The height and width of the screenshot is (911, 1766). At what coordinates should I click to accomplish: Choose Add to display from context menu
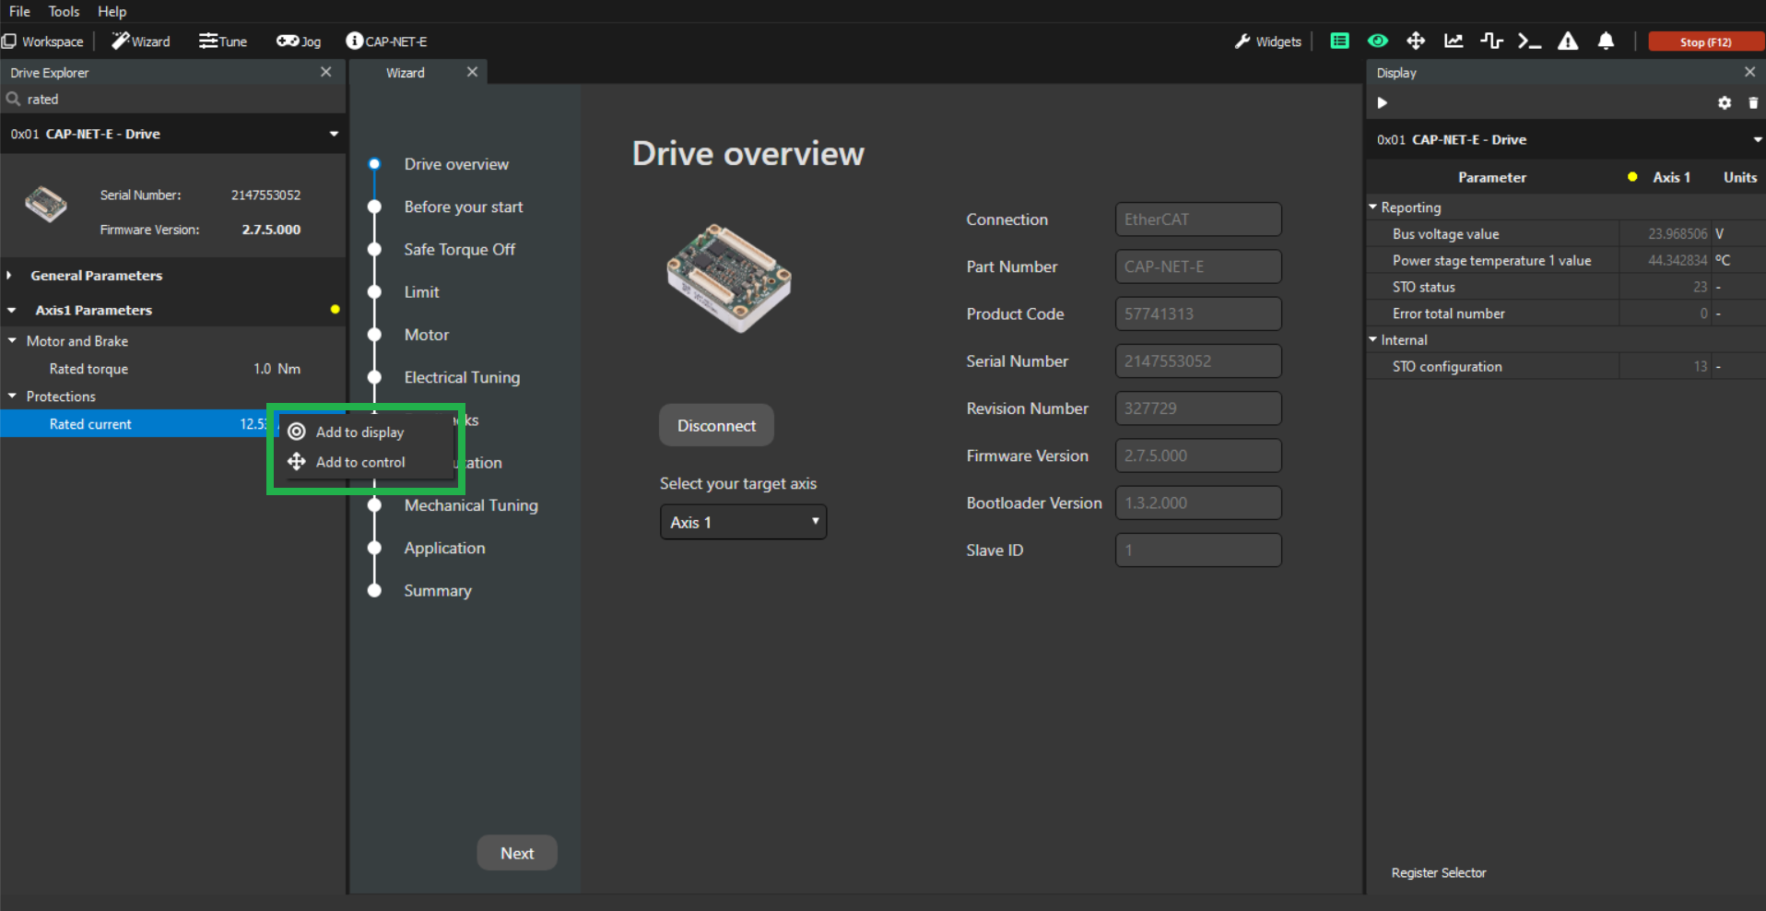[359, 432]
